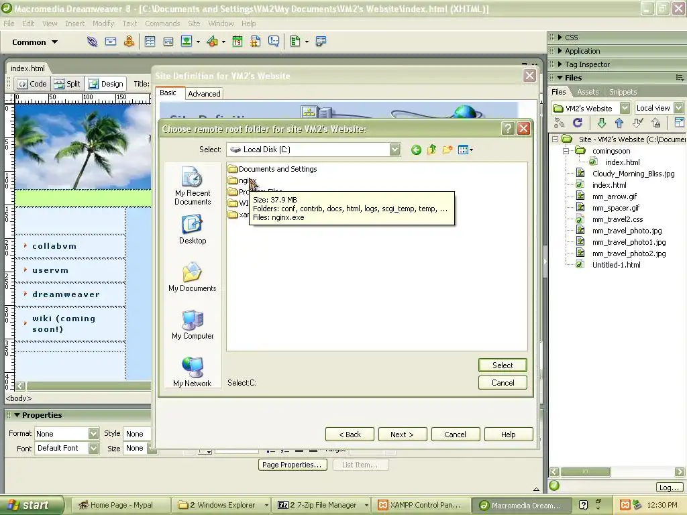Click My Computer in places bar

click(193, 325)
